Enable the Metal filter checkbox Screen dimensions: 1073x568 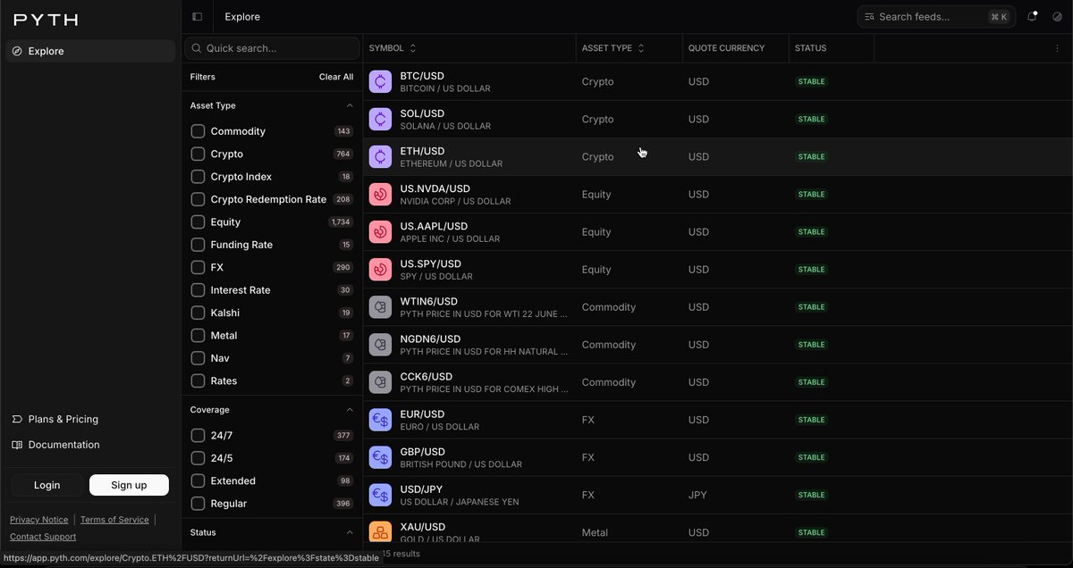(198, 336)
